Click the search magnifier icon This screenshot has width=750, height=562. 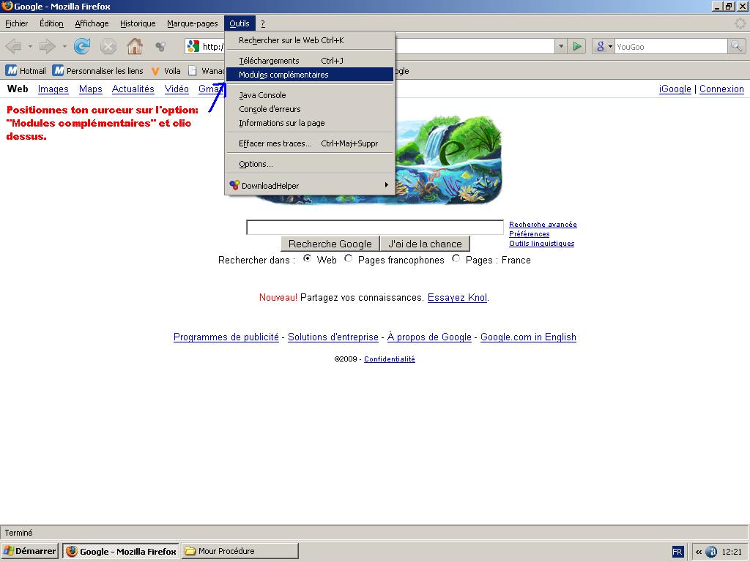coord(736,47)
